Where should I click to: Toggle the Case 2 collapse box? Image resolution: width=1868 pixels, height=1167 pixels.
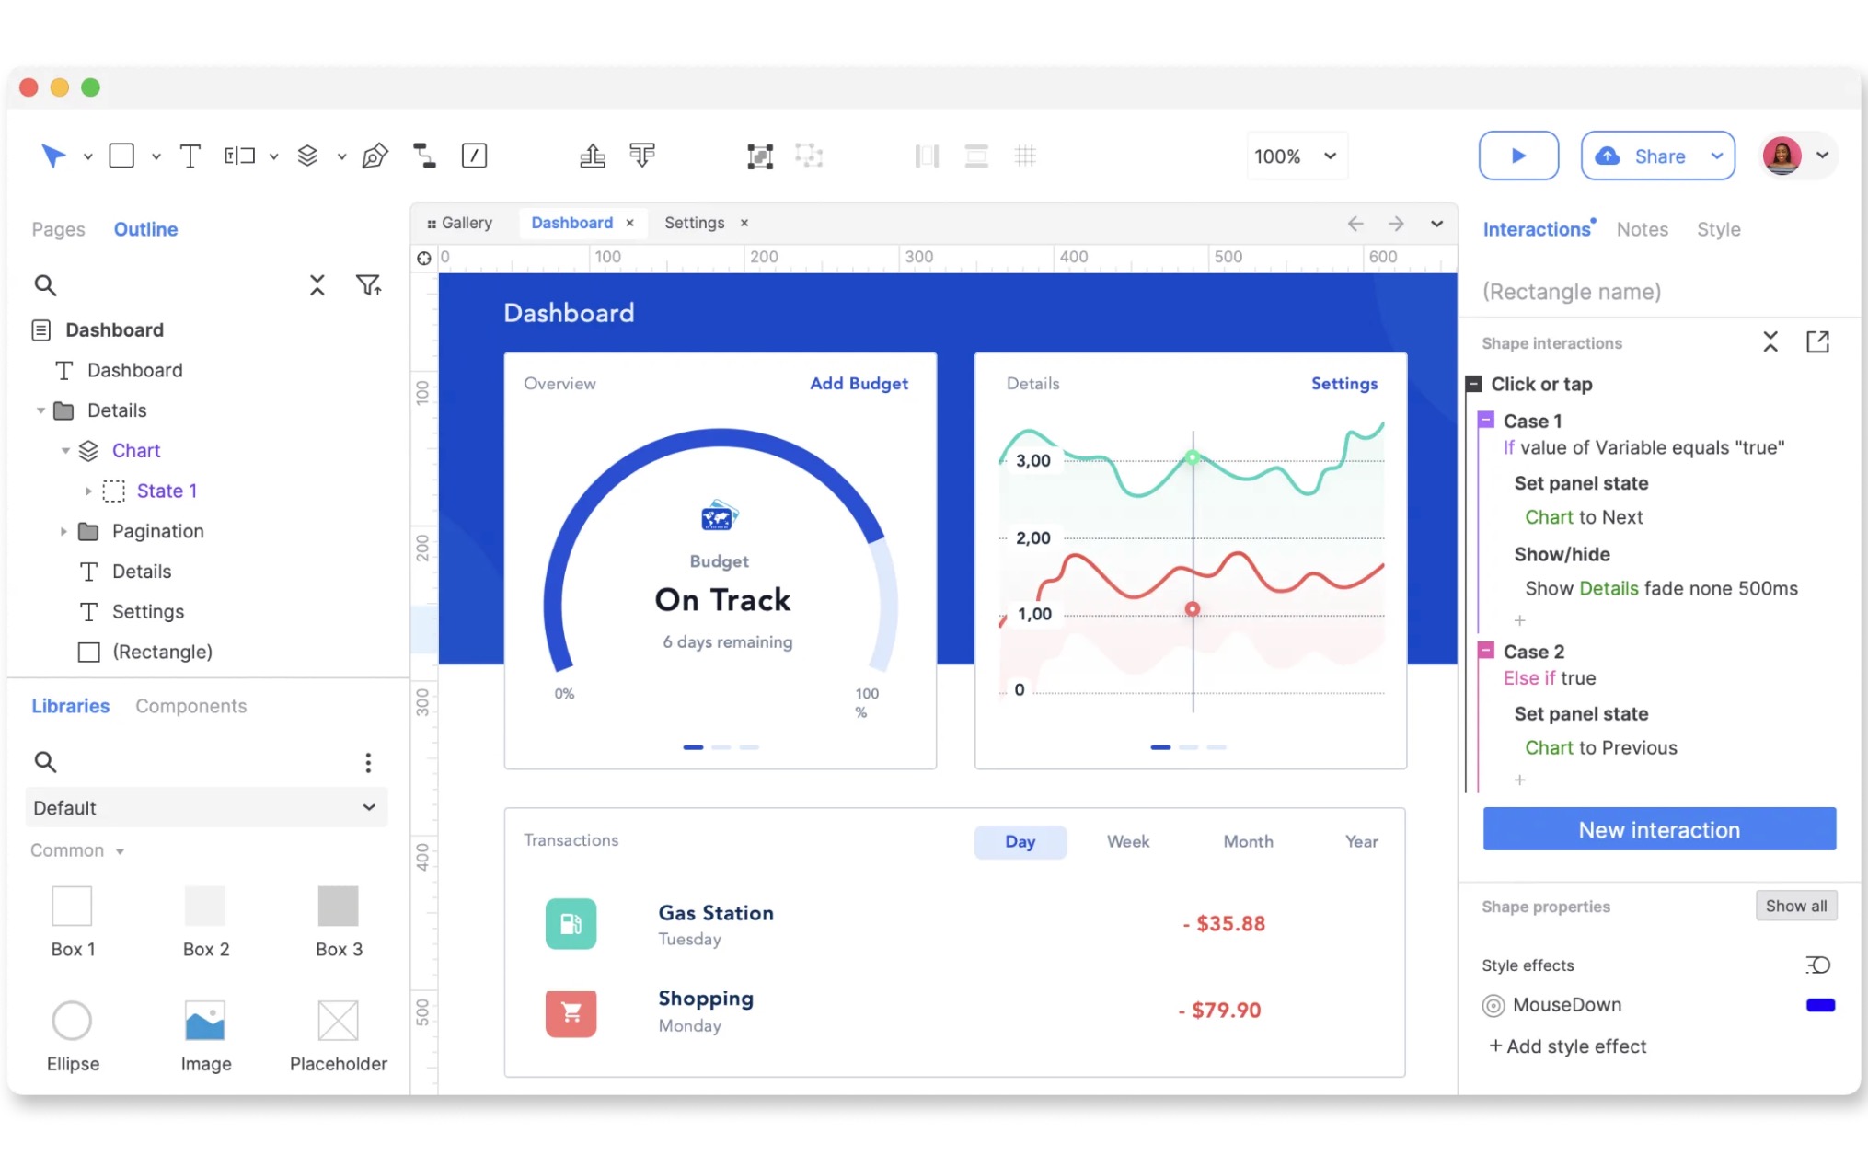point(1486,651)
